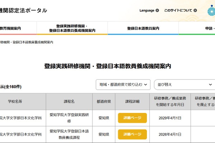215x143 pixels.
Task: Click the arrow icon beside このサイトについて
Action: tap(195, 10)
